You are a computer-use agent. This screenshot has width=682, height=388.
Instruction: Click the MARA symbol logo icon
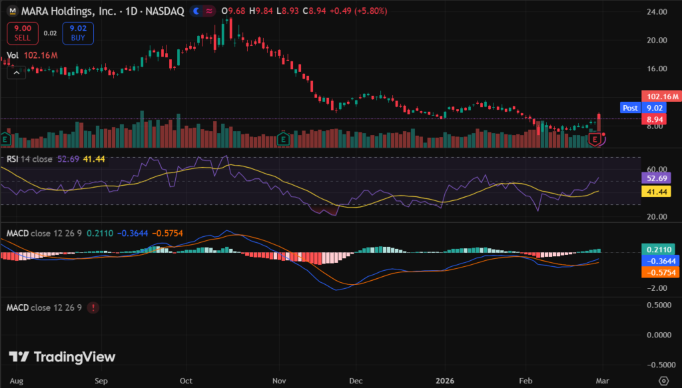click(x=12, y=11)
